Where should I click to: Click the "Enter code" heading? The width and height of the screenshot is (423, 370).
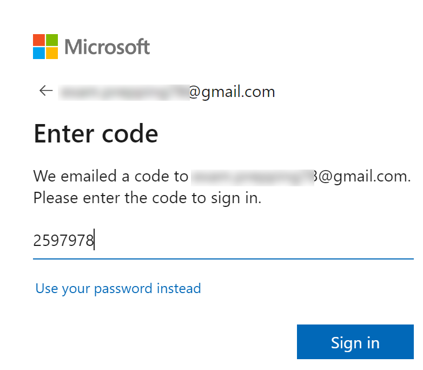[x=96, y=133]
